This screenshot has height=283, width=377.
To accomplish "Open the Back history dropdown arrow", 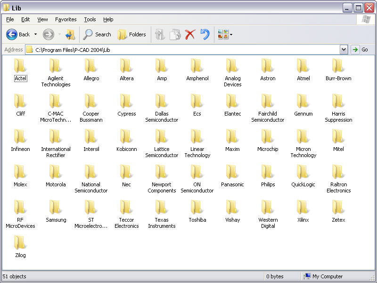I will click(36, 34).
